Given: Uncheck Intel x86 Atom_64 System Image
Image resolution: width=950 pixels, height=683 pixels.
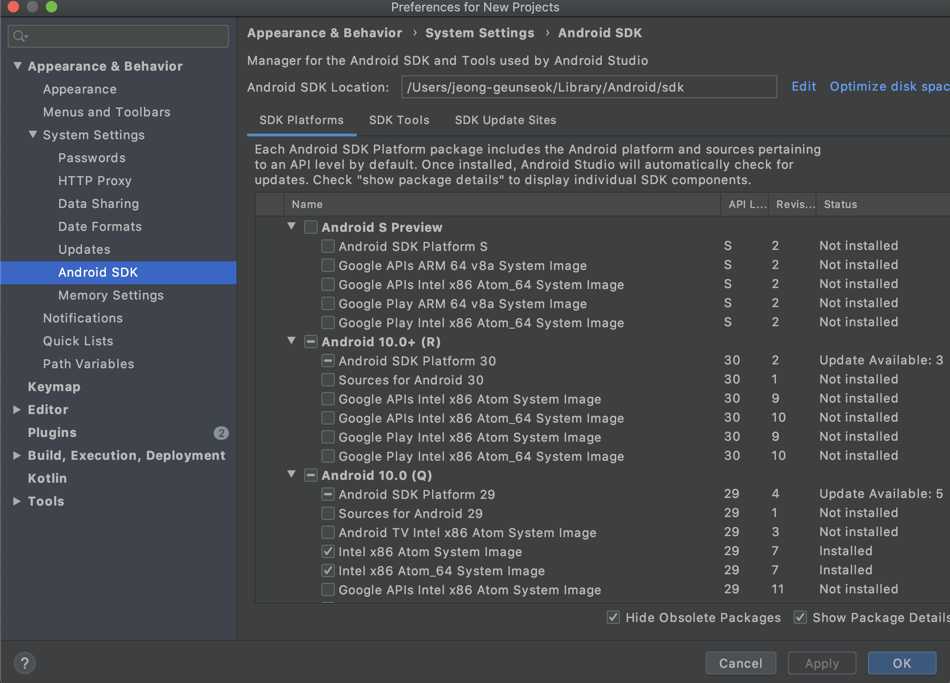Looking at the screenshot, I should pos(328,570).
